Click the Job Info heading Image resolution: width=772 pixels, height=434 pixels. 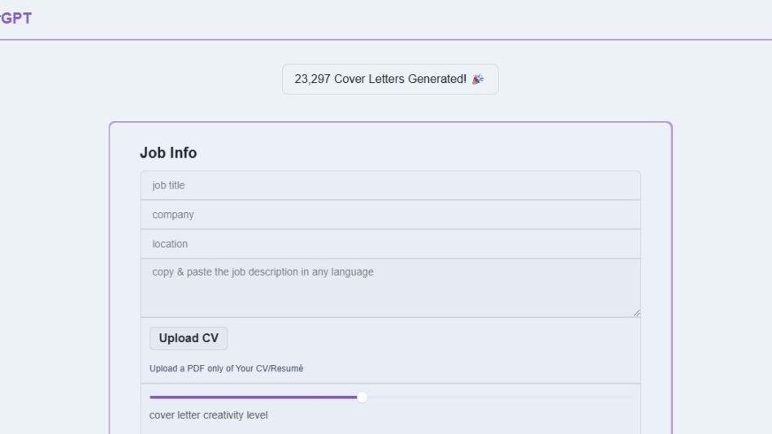point(168,153)
